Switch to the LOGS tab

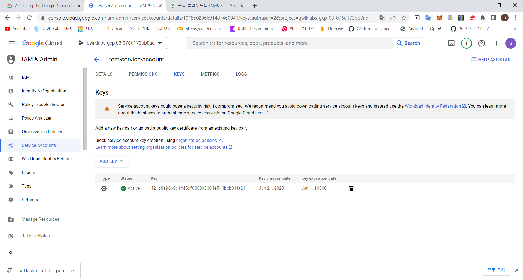(241, 74)
